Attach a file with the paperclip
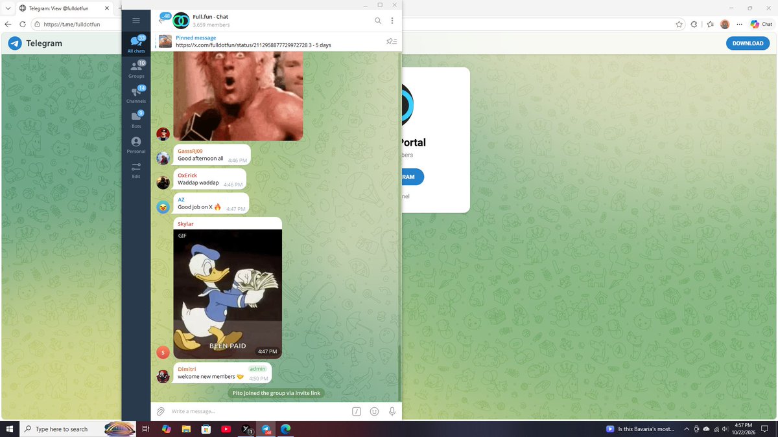The image size is (778, 437). click(x=160, y=411)
